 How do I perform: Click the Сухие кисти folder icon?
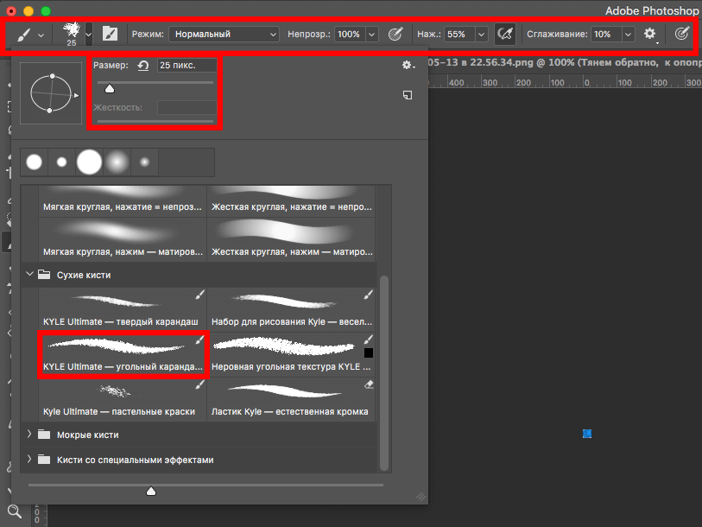[44, 274]
